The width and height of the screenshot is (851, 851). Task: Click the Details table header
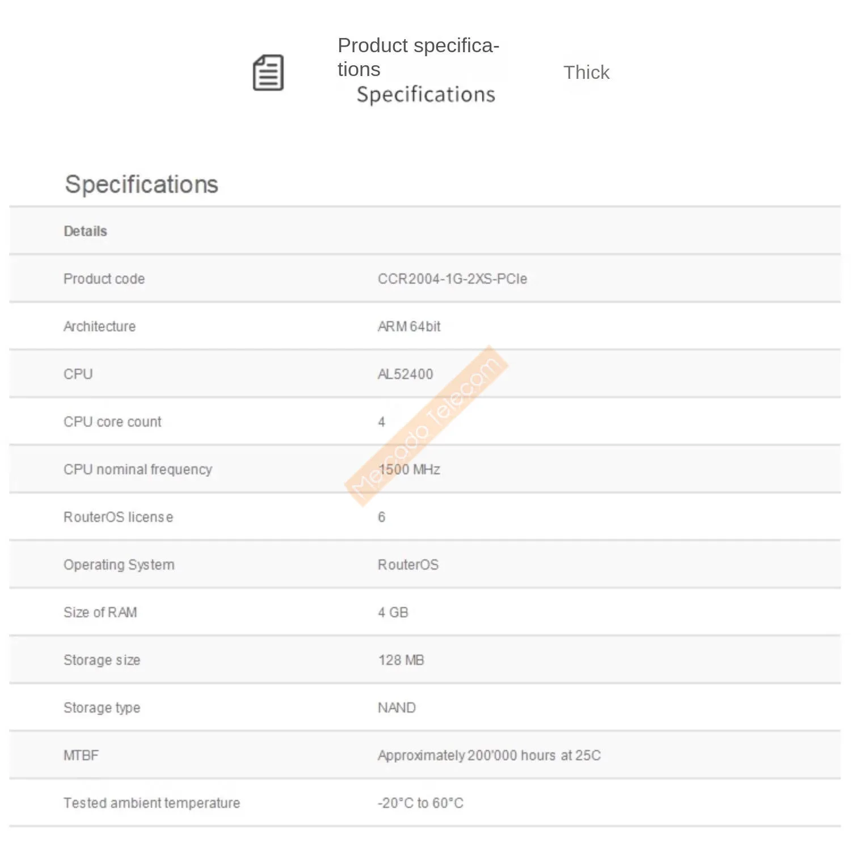[x=85, y=231]
